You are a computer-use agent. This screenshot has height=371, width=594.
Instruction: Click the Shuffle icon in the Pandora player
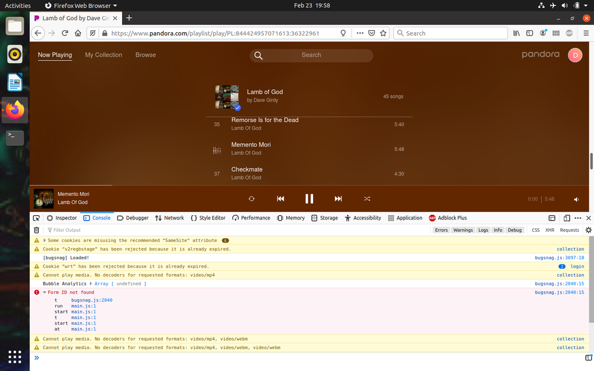point(367,199)
